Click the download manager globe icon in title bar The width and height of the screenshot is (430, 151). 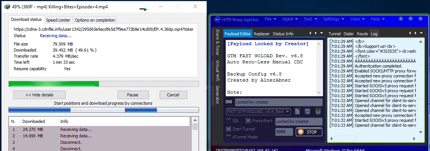[8, 7]
